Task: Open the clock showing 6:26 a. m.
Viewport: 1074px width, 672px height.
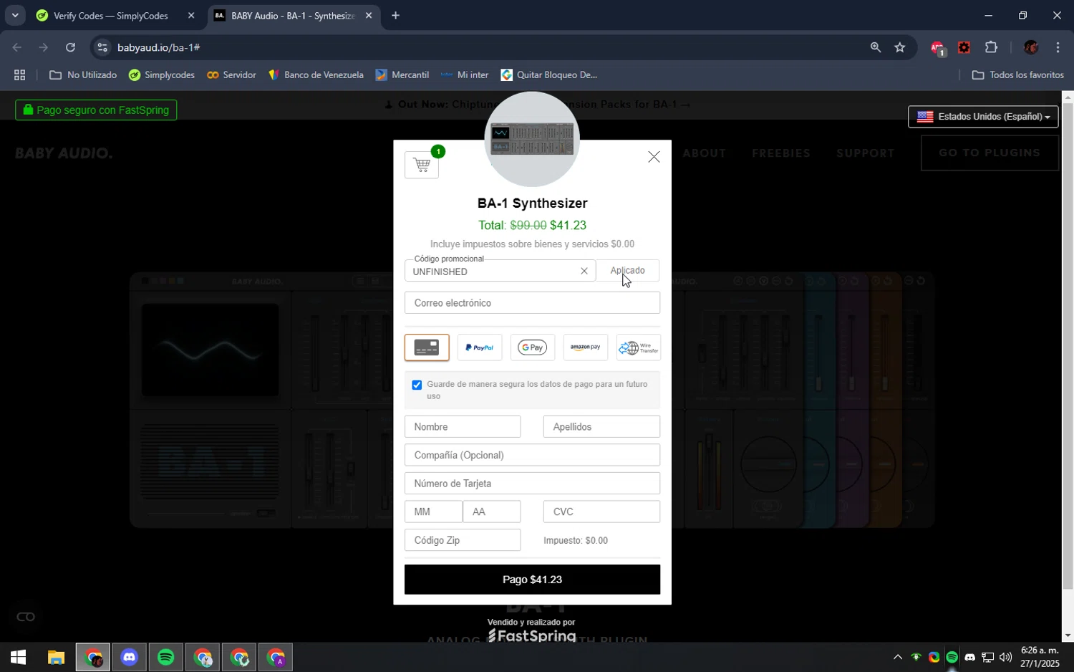Action: [x=1040, y=657]
